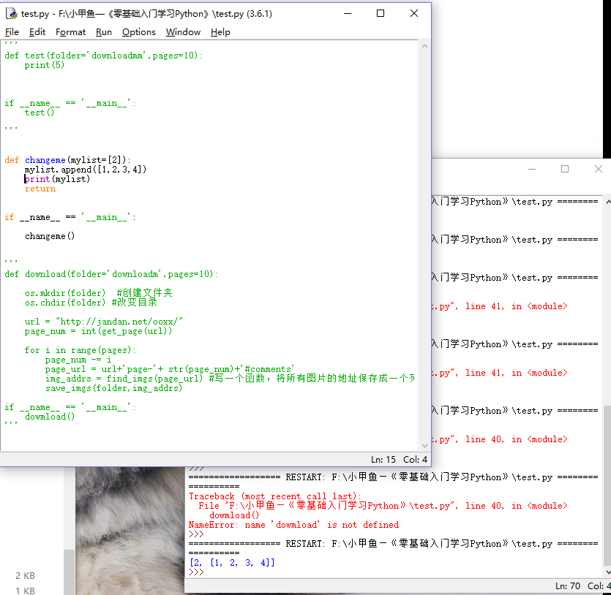
Task: Close the test.py editor window
Action: point(414,13)
